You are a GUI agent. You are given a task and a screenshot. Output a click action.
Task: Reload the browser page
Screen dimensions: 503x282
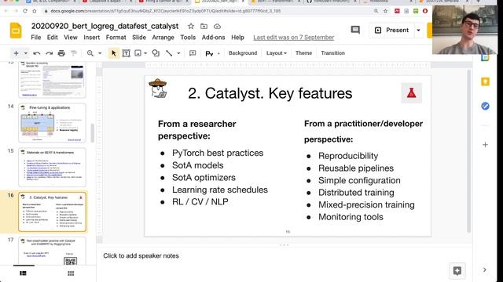tap(25, 11)
